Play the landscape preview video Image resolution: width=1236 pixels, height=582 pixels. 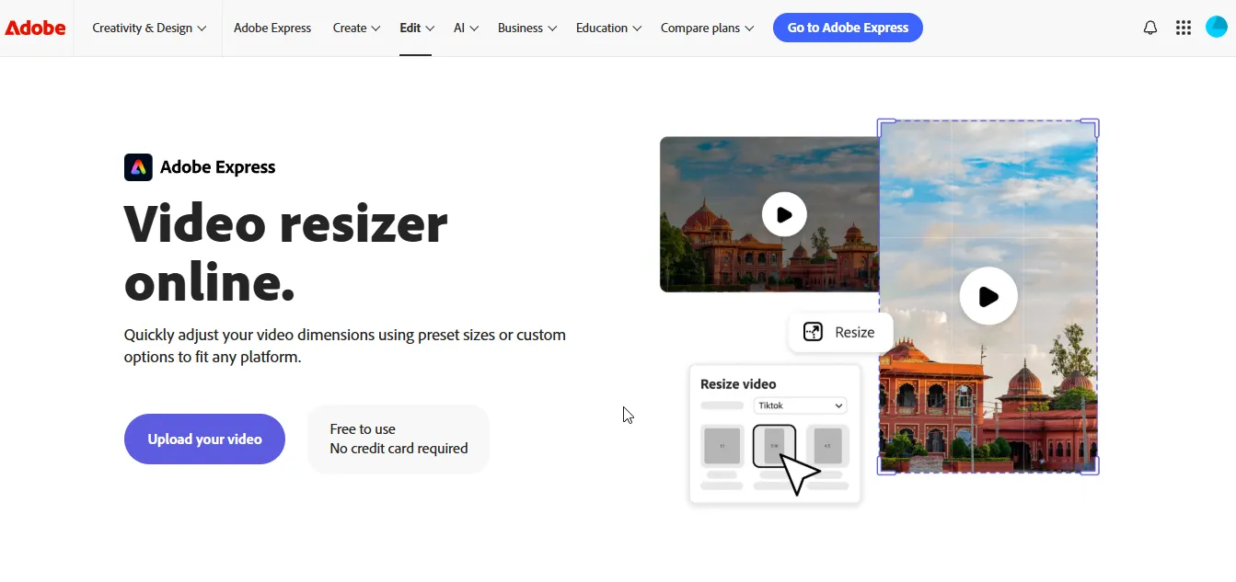(x=784, y=215)
